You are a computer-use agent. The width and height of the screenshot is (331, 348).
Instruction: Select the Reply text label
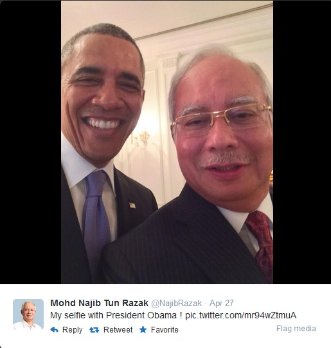coord(72,330)
